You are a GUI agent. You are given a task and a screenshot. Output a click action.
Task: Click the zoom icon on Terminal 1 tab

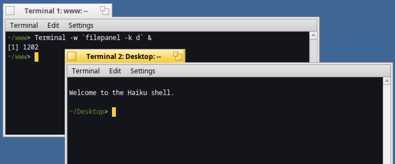point(105,11)
